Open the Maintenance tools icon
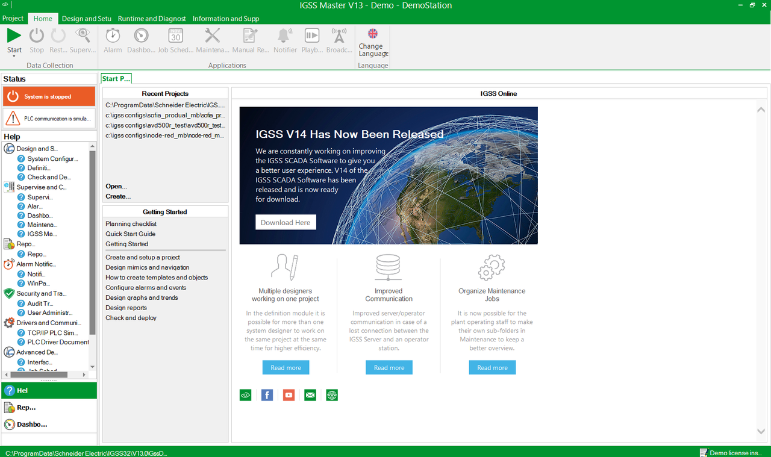 213,36
